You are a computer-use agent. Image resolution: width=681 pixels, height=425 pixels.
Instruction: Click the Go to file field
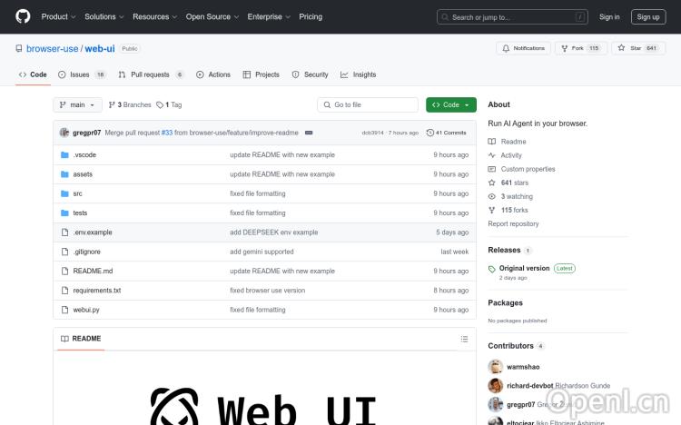click(368, 104)
